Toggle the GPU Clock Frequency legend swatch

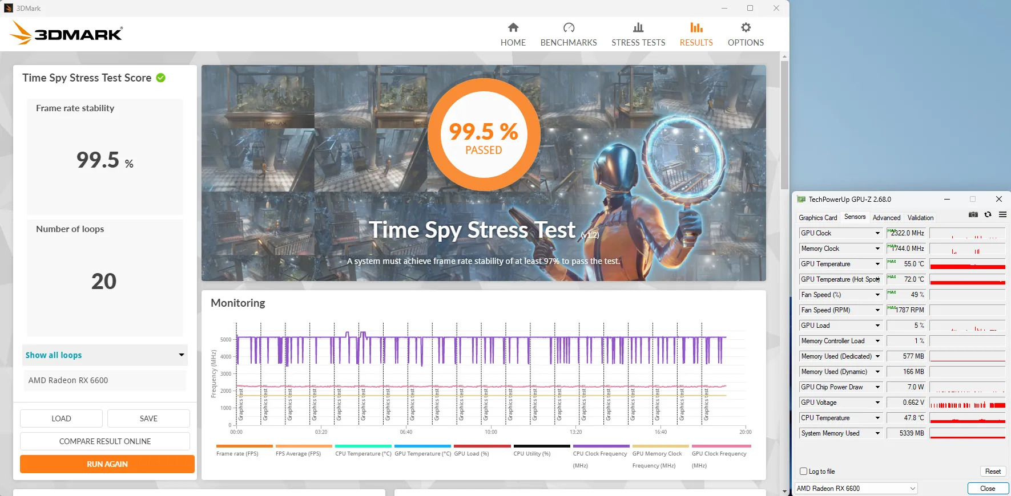click(x=721, y=446)
